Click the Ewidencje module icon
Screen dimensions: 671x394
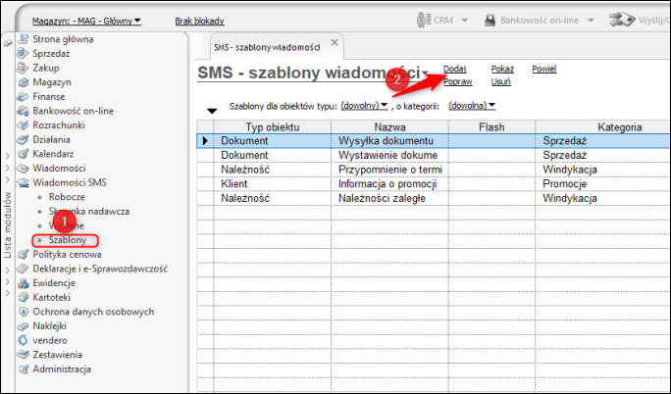[x=23, y=283]
